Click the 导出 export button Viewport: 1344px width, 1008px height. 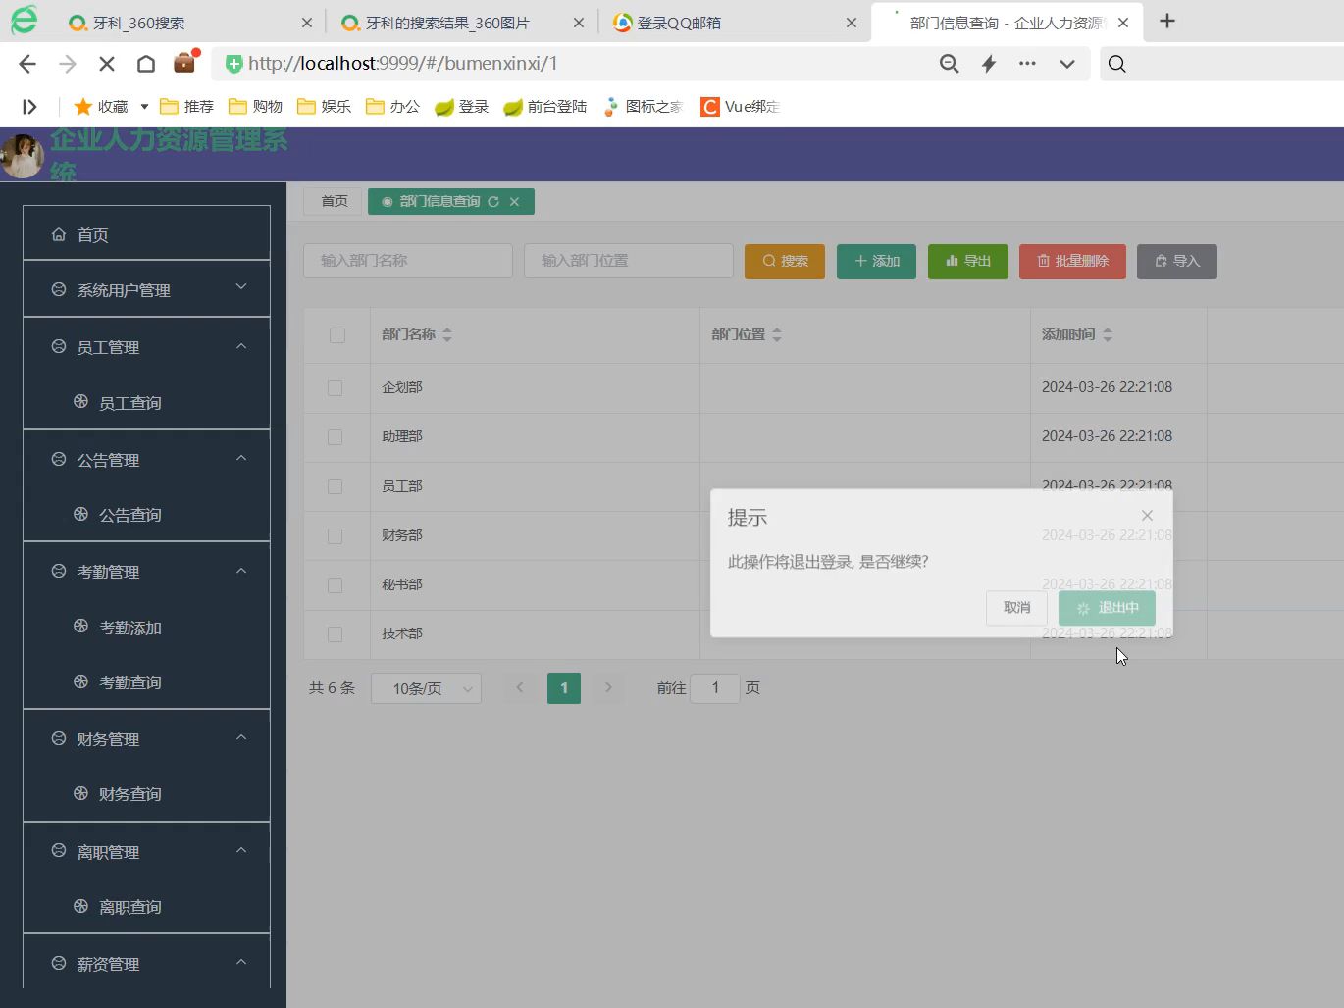(968, 261)
